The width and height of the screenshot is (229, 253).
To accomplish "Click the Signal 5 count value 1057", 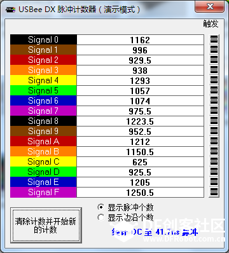I will (x=140, y=90).
